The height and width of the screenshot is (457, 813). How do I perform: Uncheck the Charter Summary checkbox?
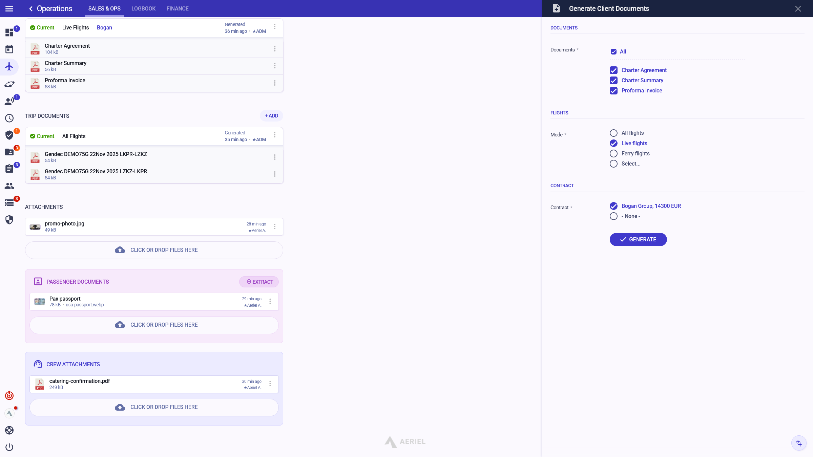click(x=613, y=81)
